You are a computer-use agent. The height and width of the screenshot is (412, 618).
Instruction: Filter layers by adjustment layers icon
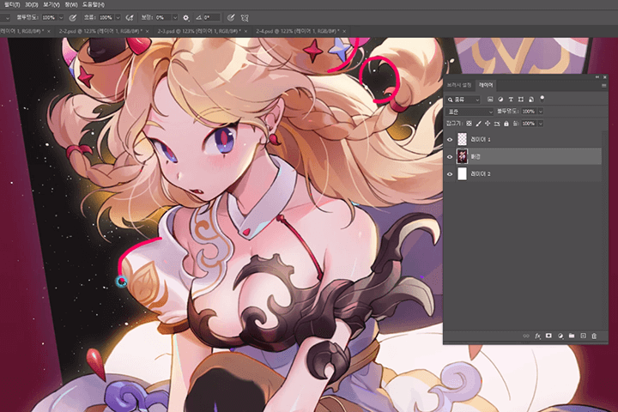click(500, 100)
